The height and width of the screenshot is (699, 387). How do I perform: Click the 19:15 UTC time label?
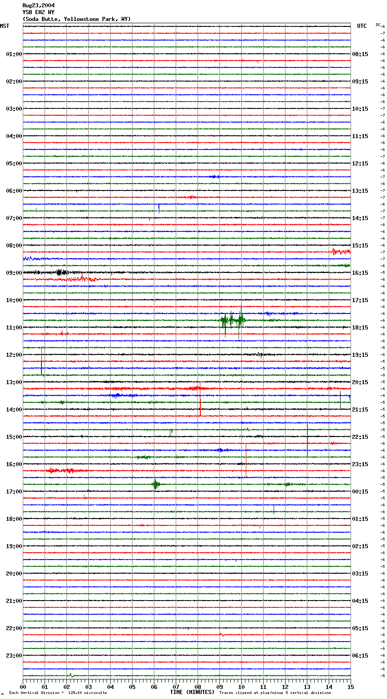tap(360, 355)
